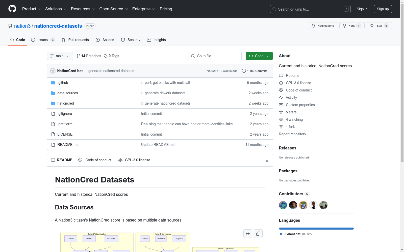Click the tag icon next to Tags
404x252 pixels.
tap(106, 56)
